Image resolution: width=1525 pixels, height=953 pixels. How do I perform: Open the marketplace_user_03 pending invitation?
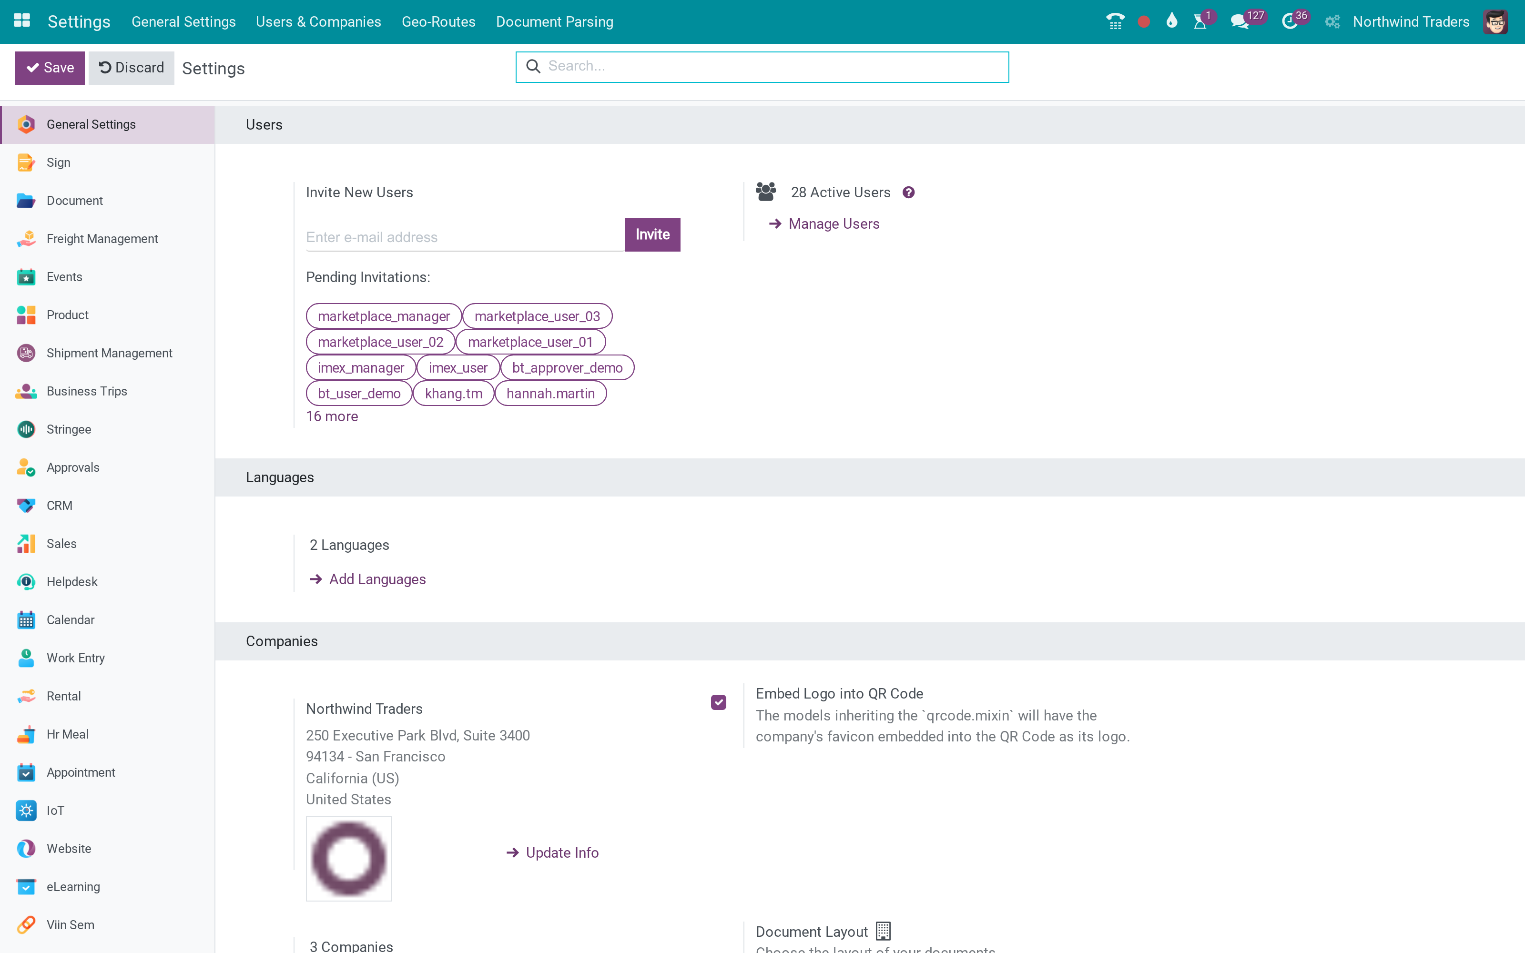point(538,316)
